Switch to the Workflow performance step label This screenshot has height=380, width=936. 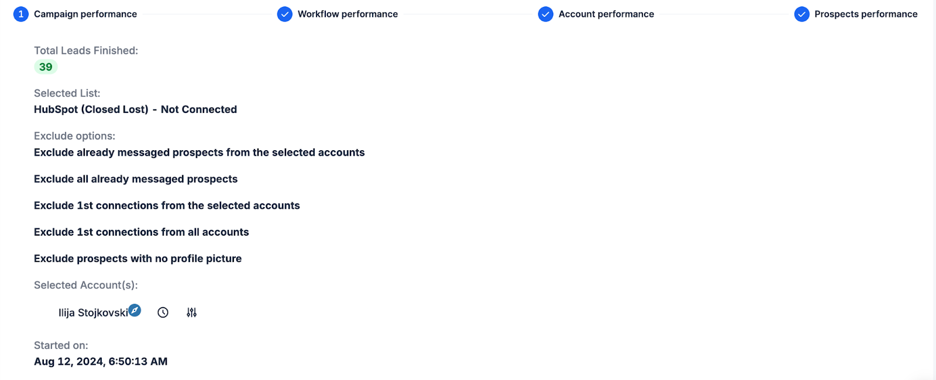point(347,14)
